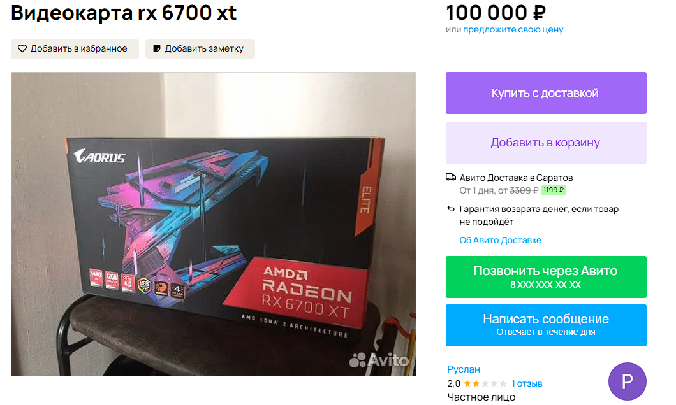This screenshot has height=405, width=676.
Task: Open предложите свою цену link
Action: click(x=513, y=30)
